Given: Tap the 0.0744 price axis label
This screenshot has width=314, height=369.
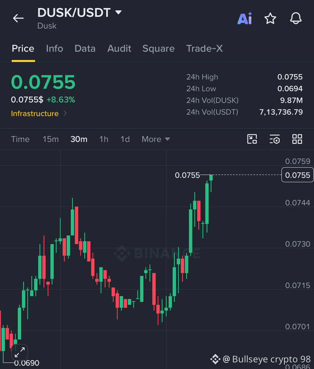Looking at the screenshot, I should click(x=298, y=203).
